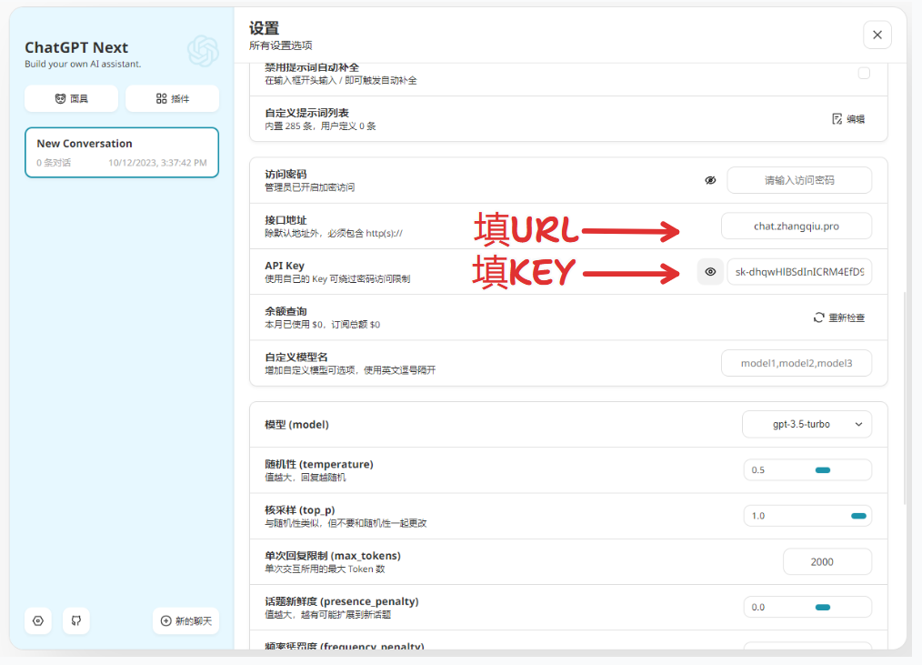Click the settings gear icon in sidebar
The height and width of the screenshot is (665, 922).
(38, 620)
